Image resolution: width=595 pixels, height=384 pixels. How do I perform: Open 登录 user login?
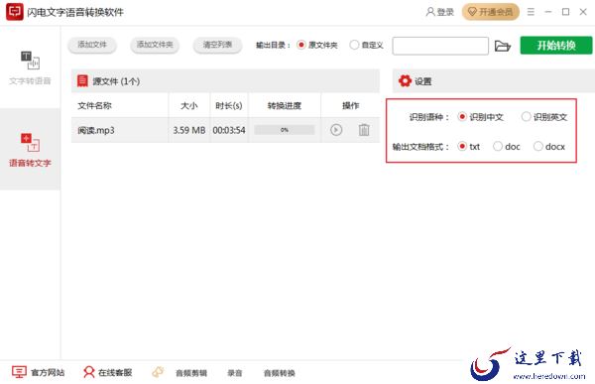click(439, 12)
